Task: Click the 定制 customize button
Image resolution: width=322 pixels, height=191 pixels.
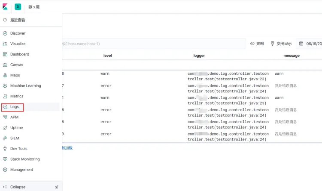Action: pyautogui.click(x=257, y=44)
